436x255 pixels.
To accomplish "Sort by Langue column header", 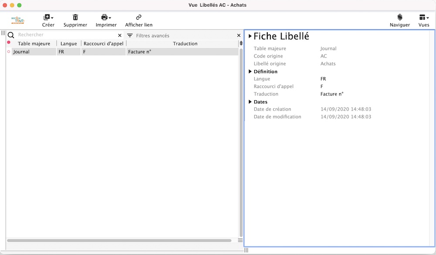I will [69, 44].
